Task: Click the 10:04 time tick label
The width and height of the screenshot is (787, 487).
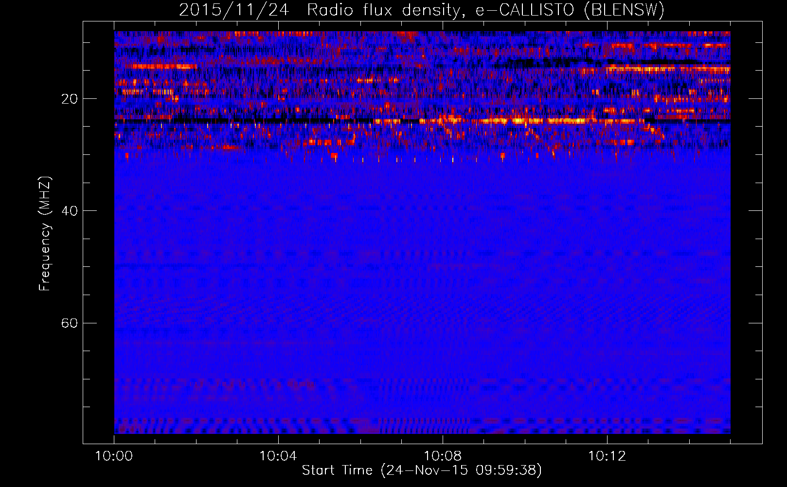Action: coord(278,456)
